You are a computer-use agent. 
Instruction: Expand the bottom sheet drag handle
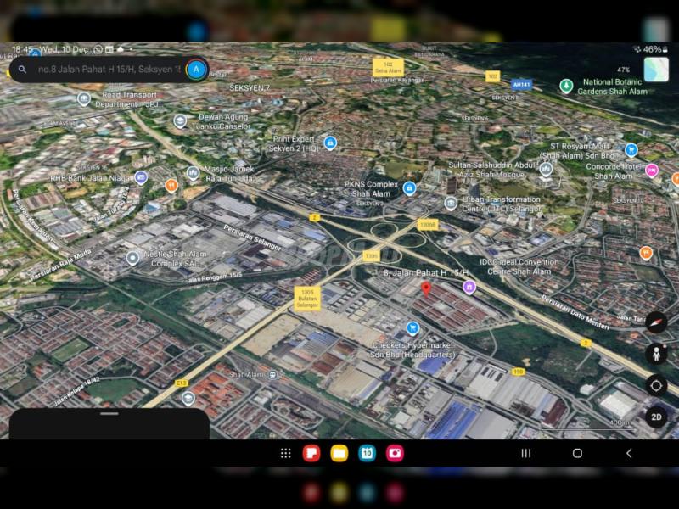pyautogui.click(x=109, y=414)
